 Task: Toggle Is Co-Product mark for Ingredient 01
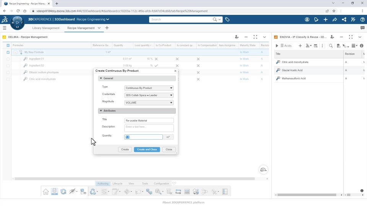coord(156,59)
